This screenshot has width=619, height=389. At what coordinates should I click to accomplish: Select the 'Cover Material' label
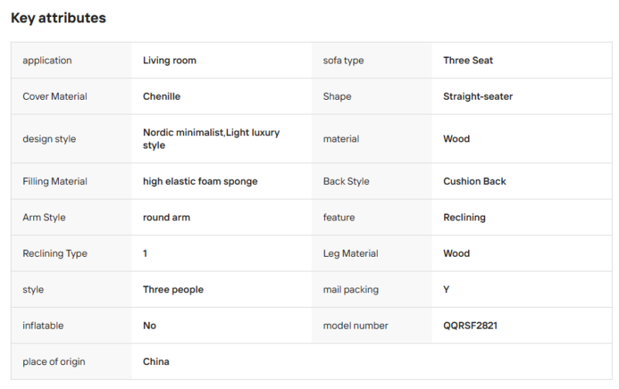coord(55,96)
